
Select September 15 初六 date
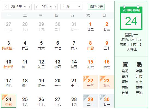90,64
